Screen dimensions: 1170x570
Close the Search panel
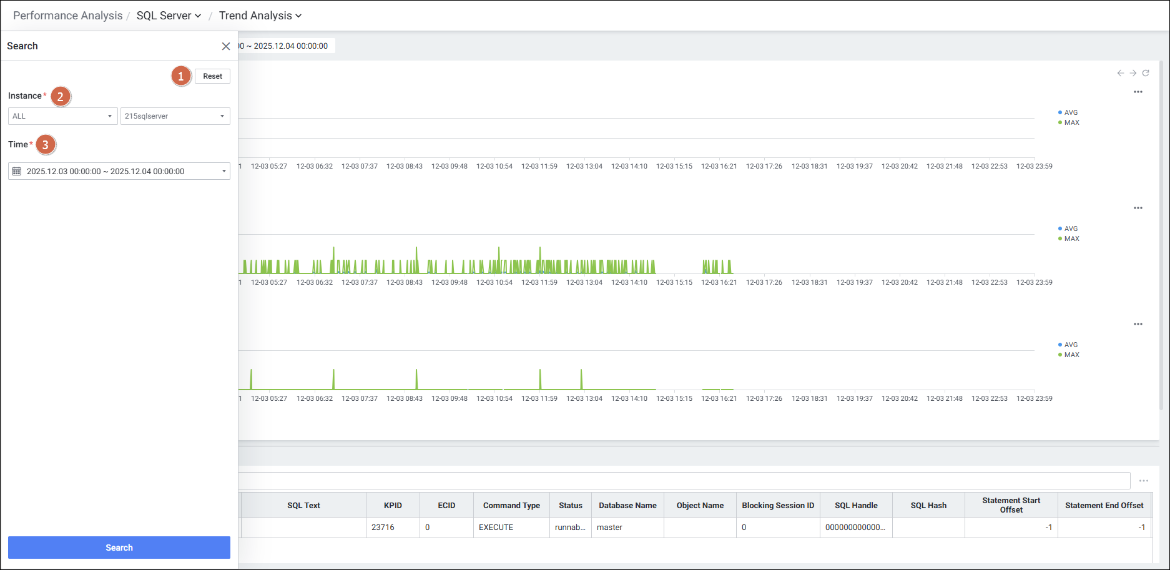pyautogui.click(x=226, y=46)
